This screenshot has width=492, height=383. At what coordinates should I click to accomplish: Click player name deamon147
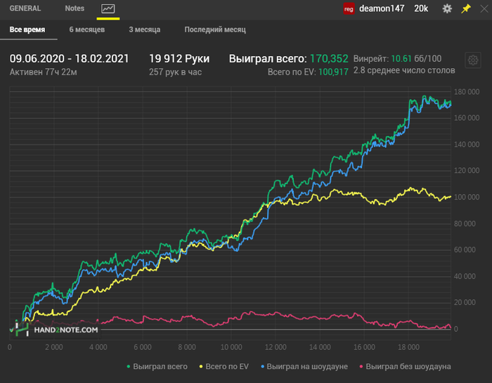[382, 8]
